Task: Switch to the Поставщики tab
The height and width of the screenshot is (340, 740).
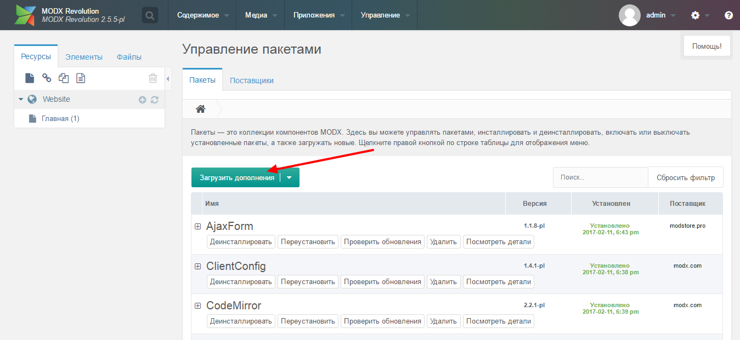Action: click(252, 80)
